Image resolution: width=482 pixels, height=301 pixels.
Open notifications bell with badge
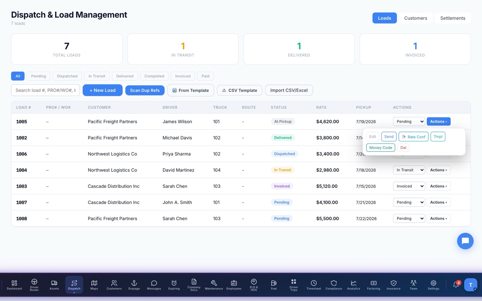pos(456,284)
